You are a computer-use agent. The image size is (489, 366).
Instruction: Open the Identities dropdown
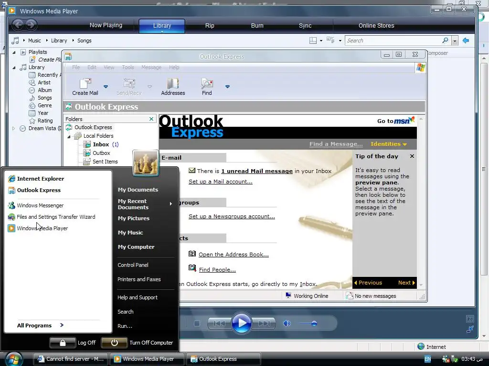pos(389,144)
